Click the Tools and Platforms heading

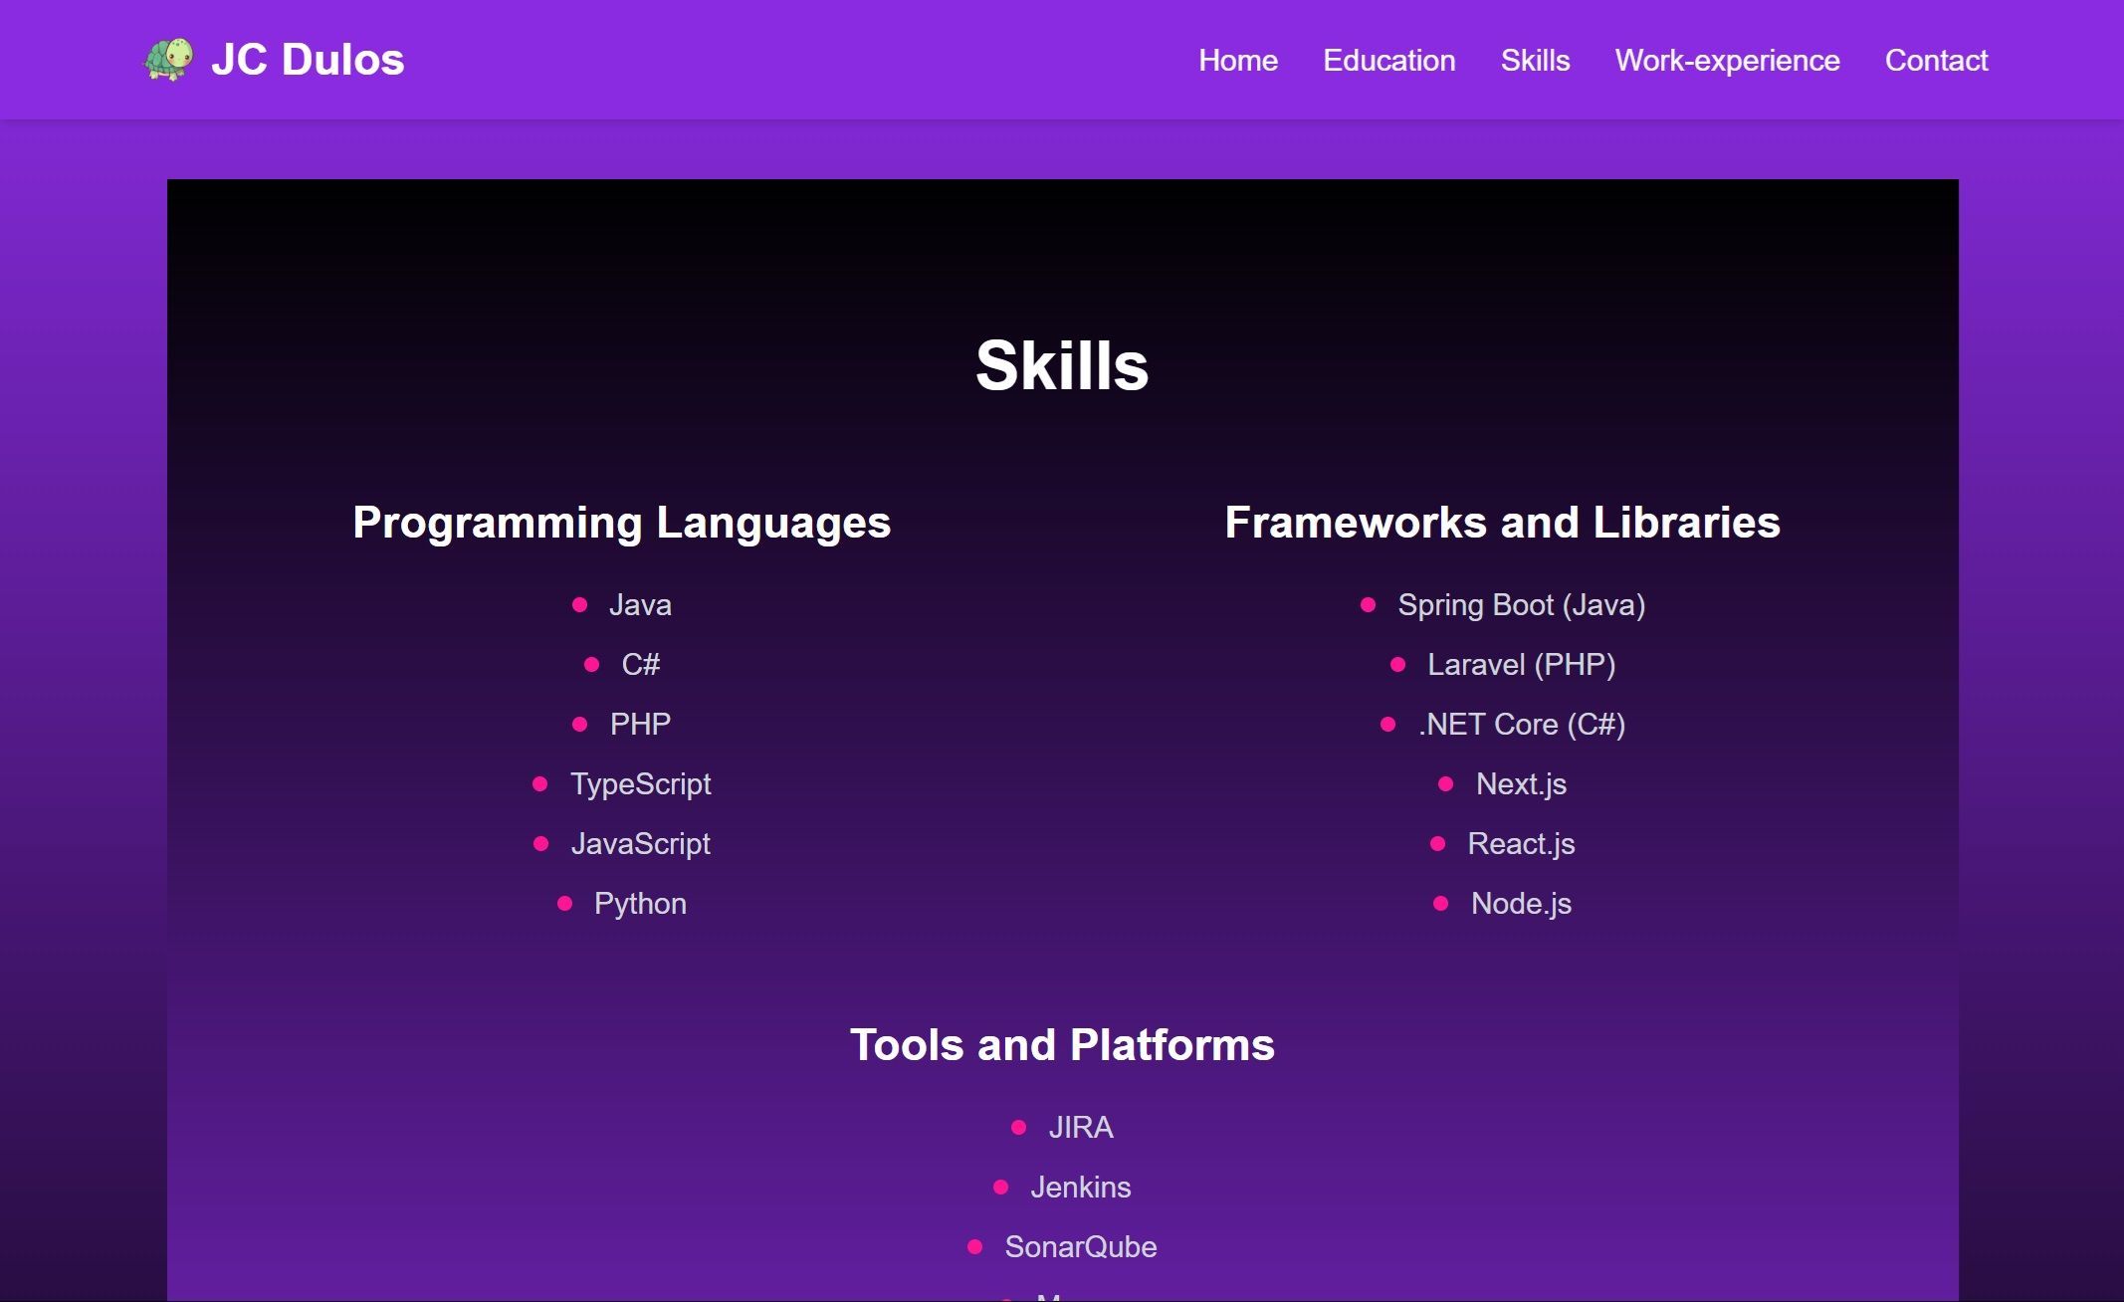pyautogui.click(x=1062, y=1045)
